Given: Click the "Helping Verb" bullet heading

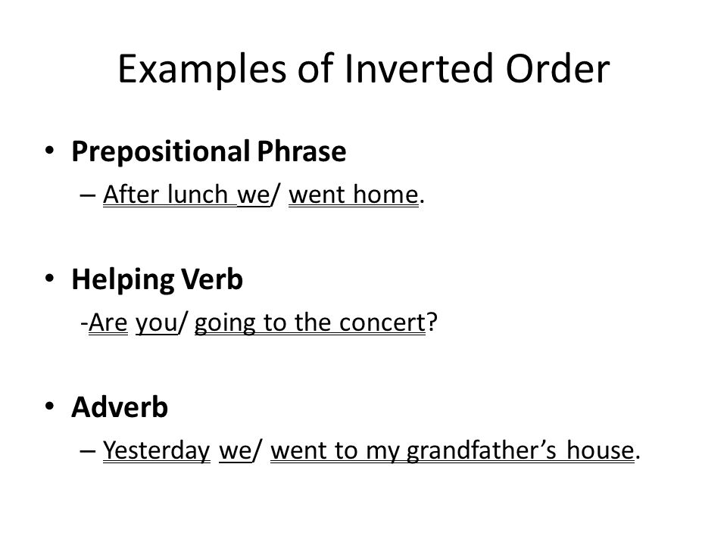Looking at the screenshot, I should click(158, 279).
